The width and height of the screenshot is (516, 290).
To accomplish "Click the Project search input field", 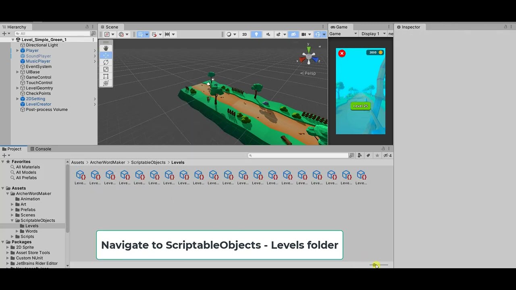I will [x=298, y=155].
